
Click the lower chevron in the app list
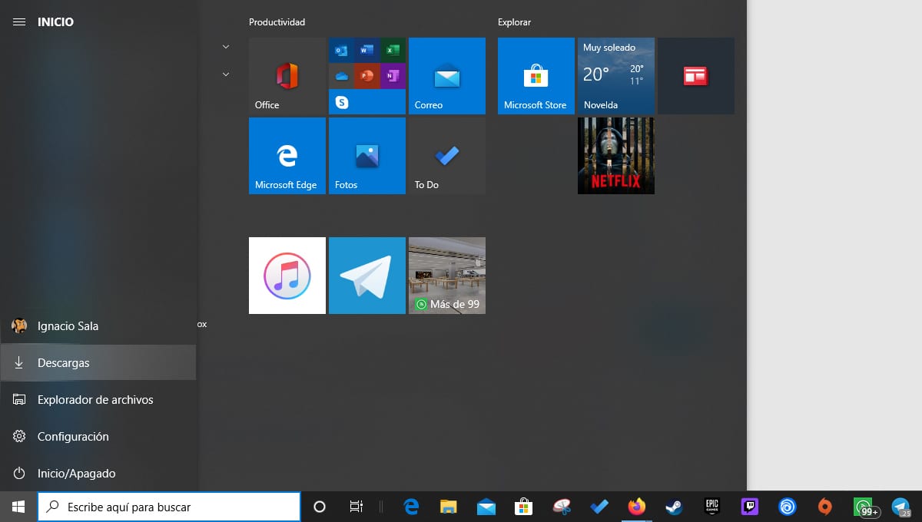click(x=226, y=74)
